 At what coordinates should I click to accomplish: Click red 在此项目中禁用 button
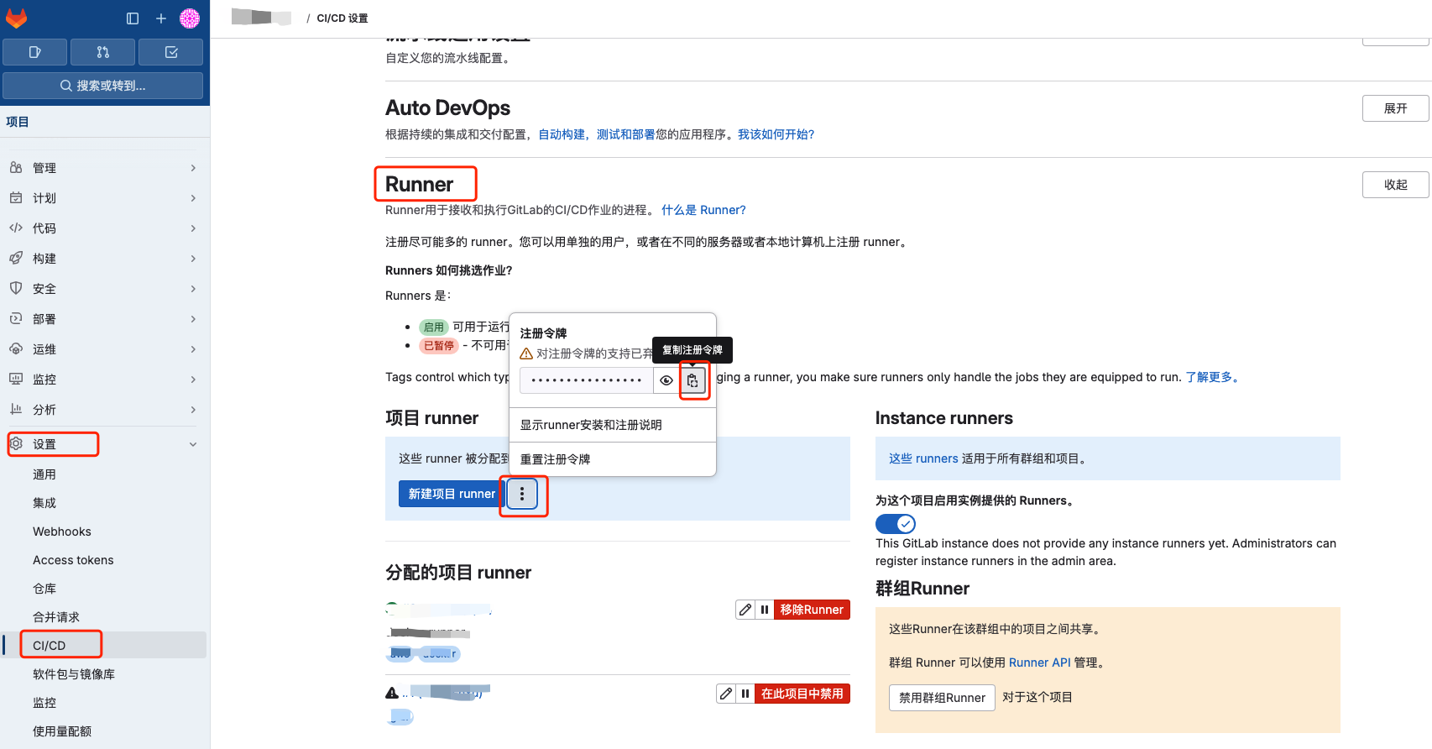pos(802,694)
